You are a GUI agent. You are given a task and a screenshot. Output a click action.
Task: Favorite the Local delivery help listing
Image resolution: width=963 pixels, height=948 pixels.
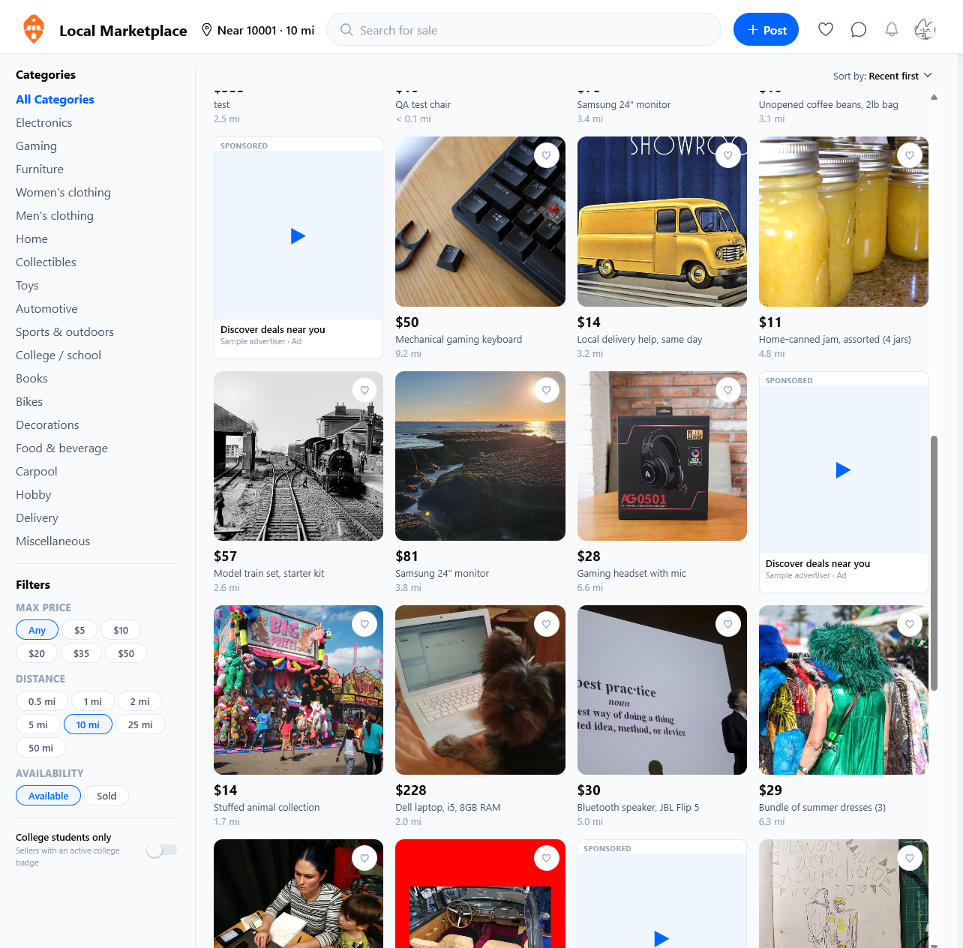pyautogui.click(x=728, y=155)
